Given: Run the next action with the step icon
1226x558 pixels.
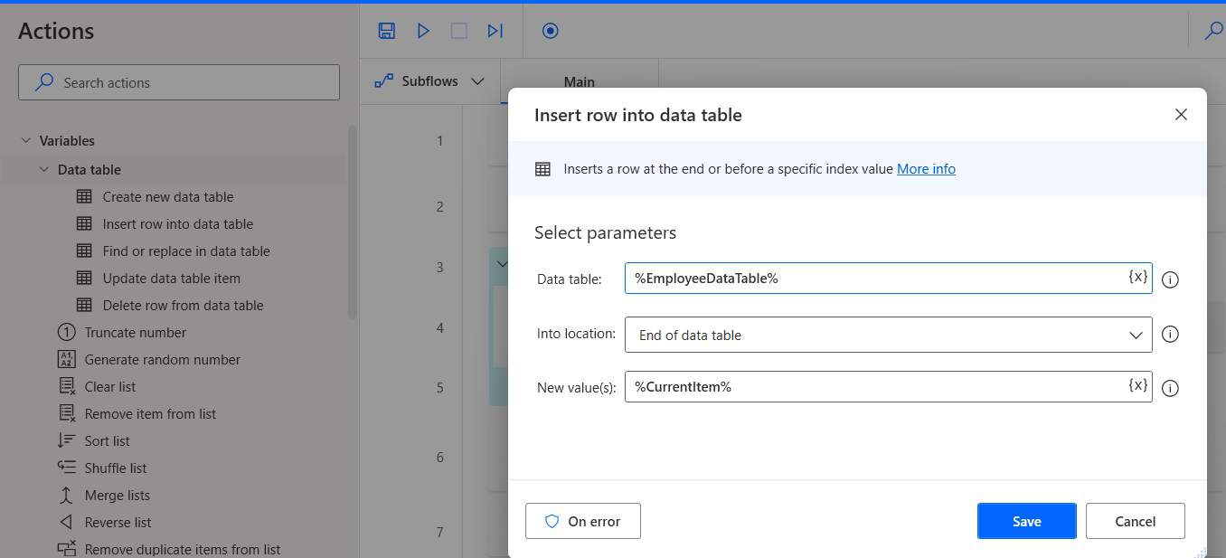Looking at the screenshot, I should pos(495,30).
